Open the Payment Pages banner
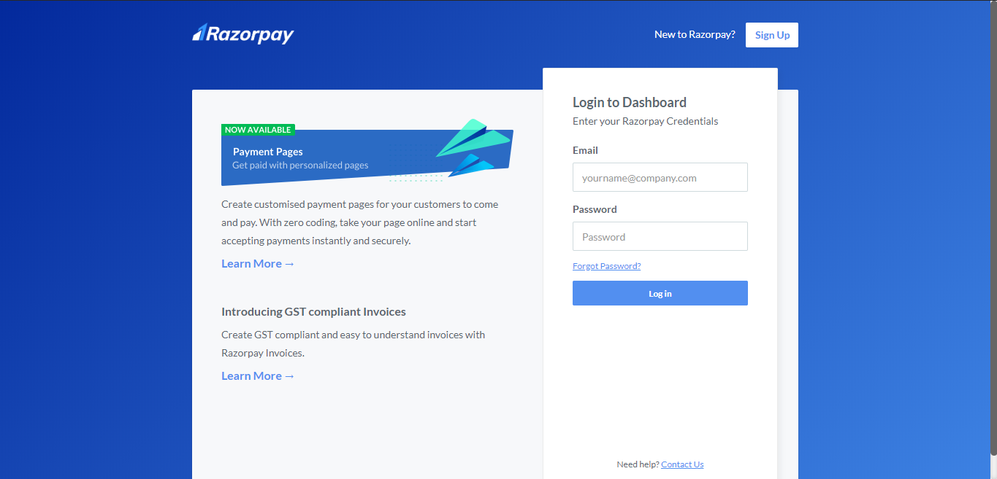The width and height of the screenshot is (997, 479). pyautogui.click(x=367, y=152)
